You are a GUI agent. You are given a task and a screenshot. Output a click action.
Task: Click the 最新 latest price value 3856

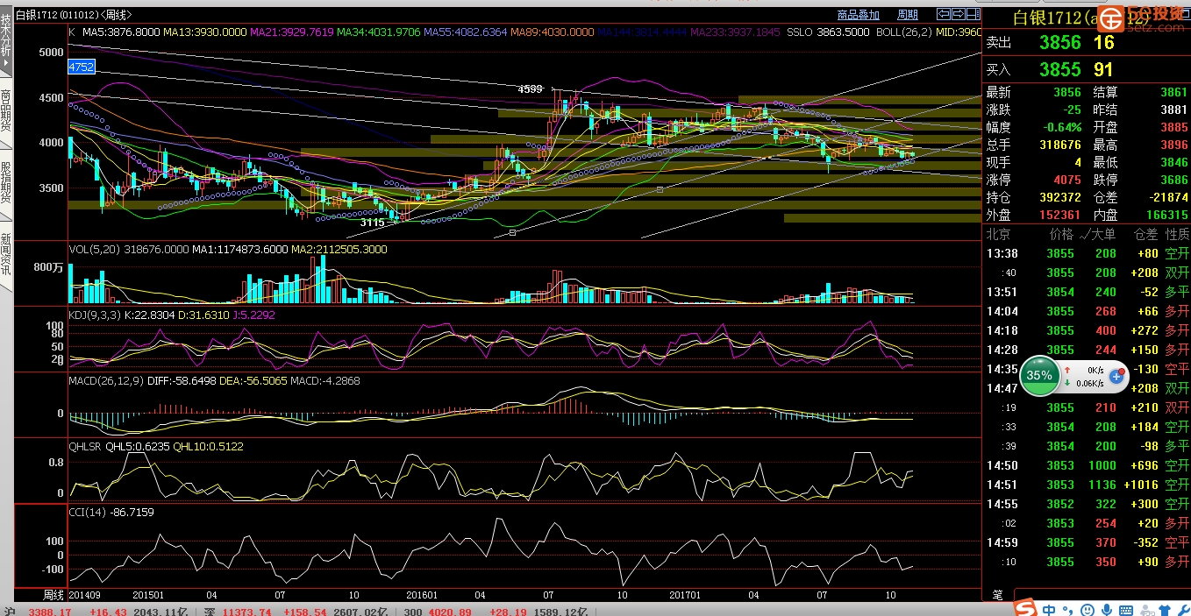point(1067,92)
